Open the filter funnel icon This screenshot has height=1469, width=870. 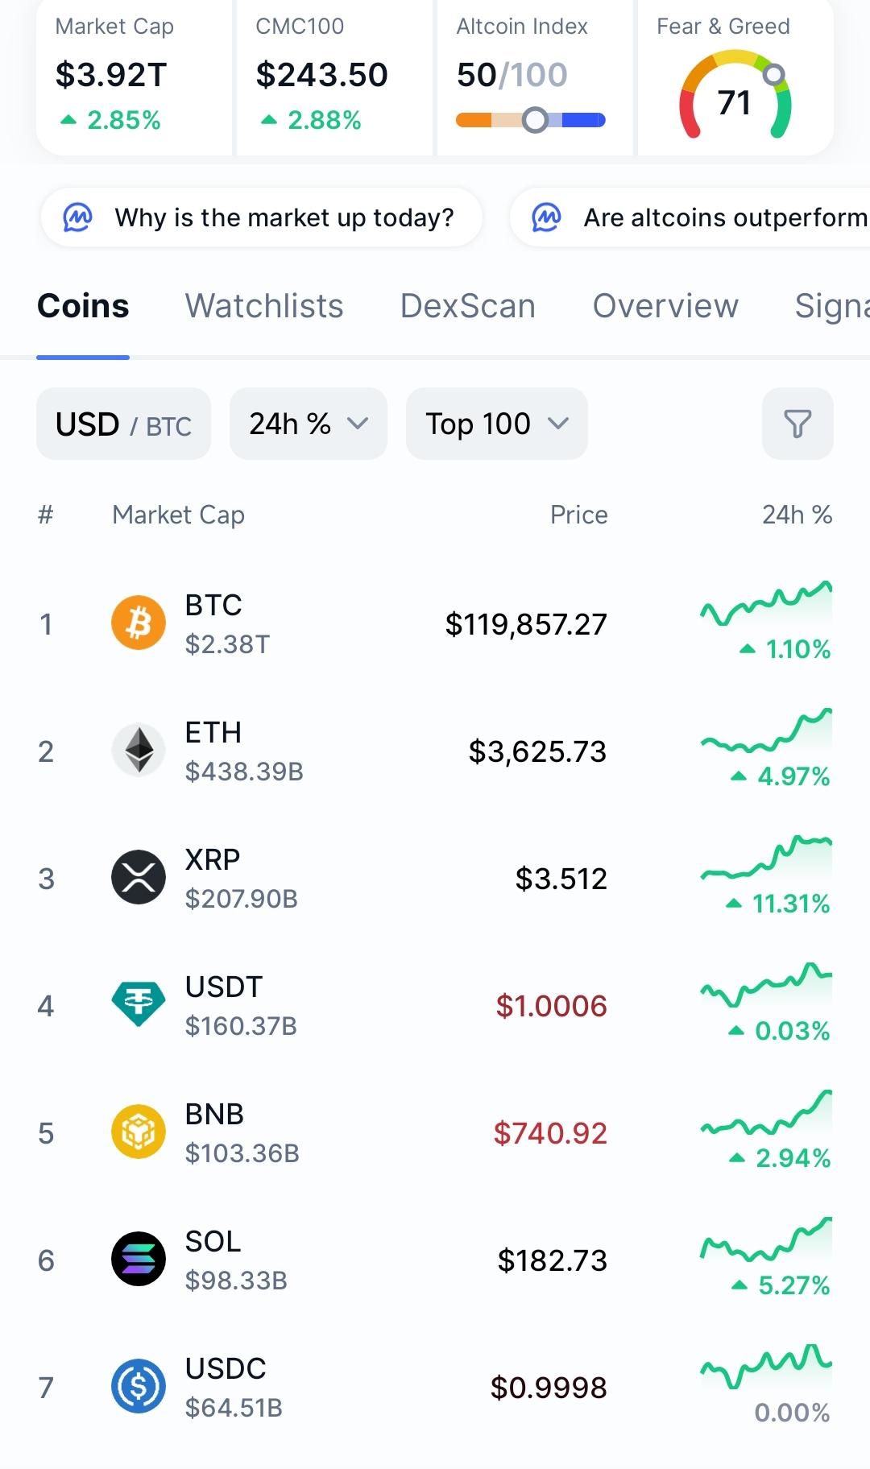797,424
